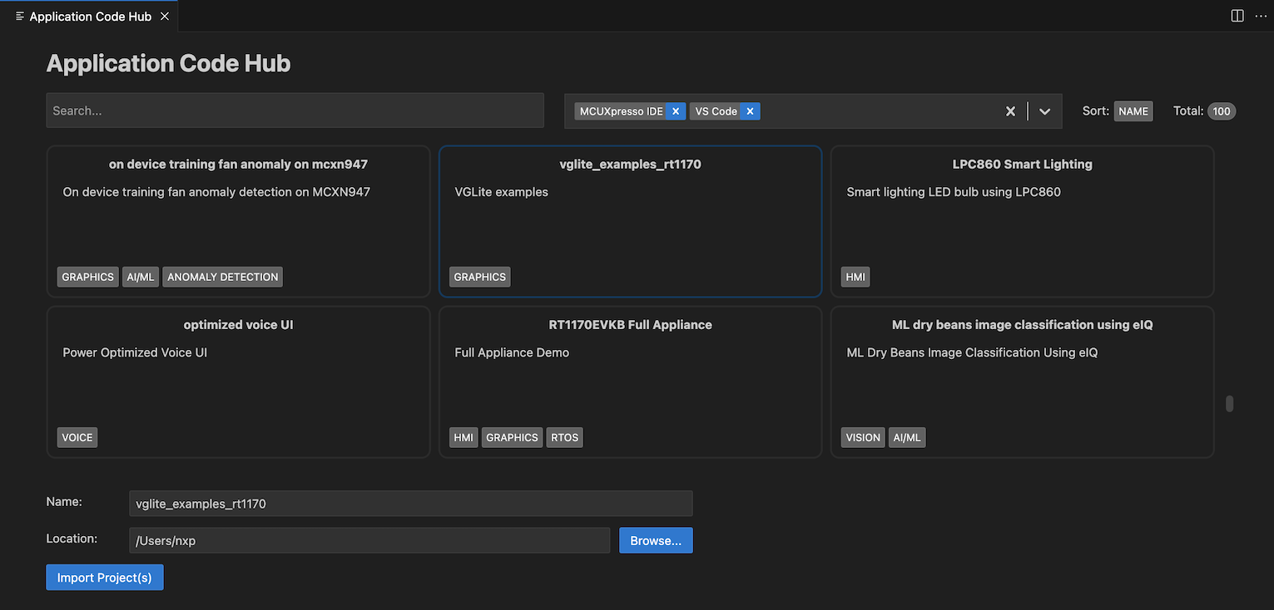This screenshot has width=1274, height=610.
Task: Click inside the Search field
Action: [295, 110]
